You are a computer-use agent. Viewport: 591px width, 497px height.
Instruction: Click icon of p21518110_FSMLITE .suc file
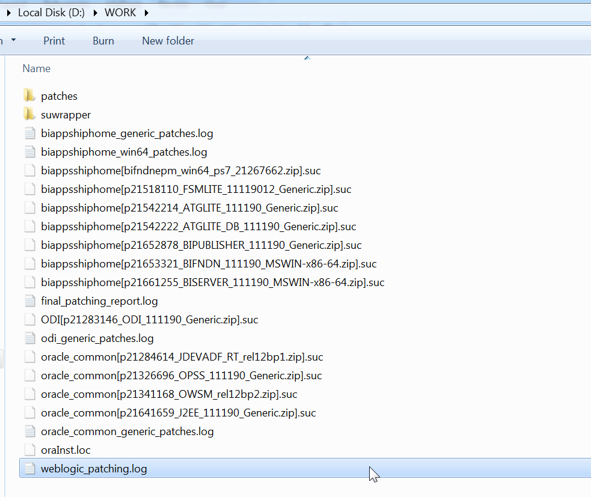pyautogui.click(x=30, y=189)
